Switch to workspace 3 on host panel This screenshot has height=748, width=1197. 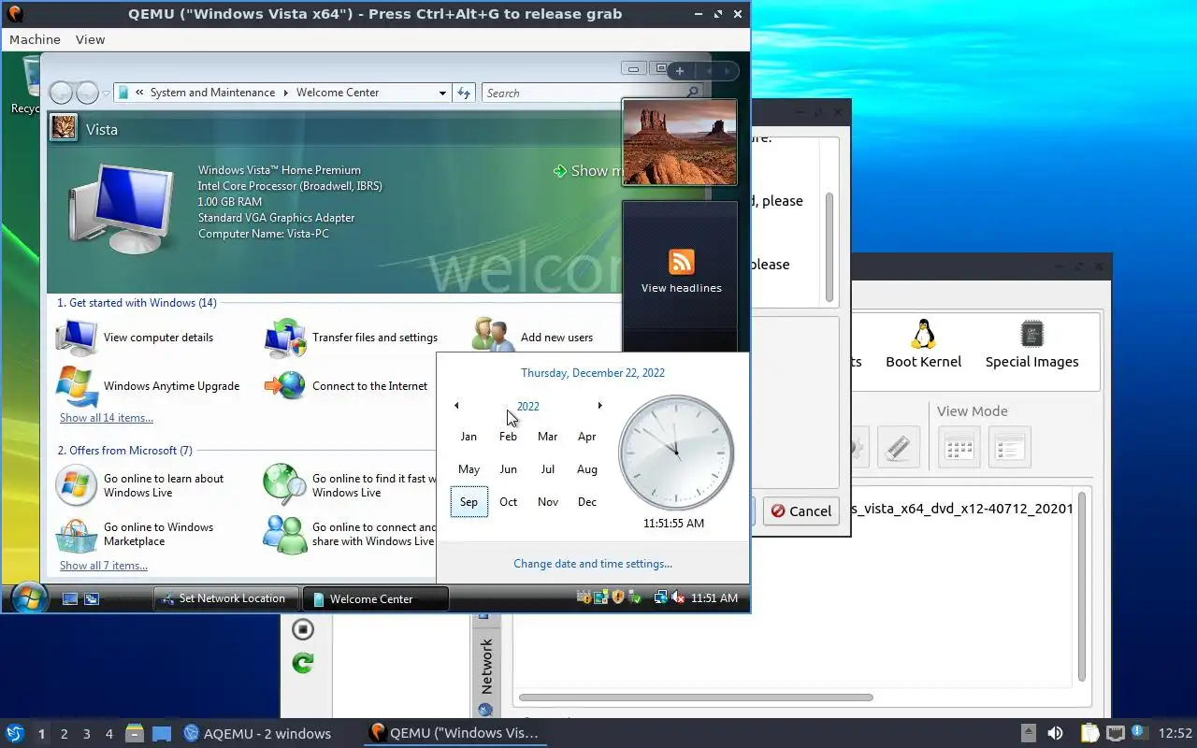point(86,734)
